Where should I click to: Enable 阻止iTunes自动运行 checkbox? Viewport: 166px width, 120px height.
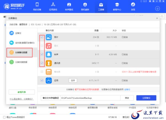(x=4, y=117)
